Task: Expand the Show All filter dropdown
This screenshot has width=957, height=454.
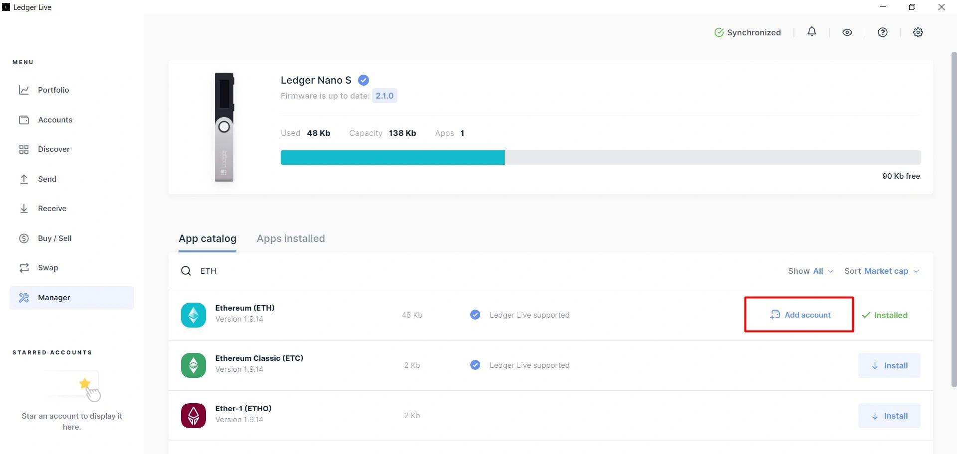Action: (811, 271)
